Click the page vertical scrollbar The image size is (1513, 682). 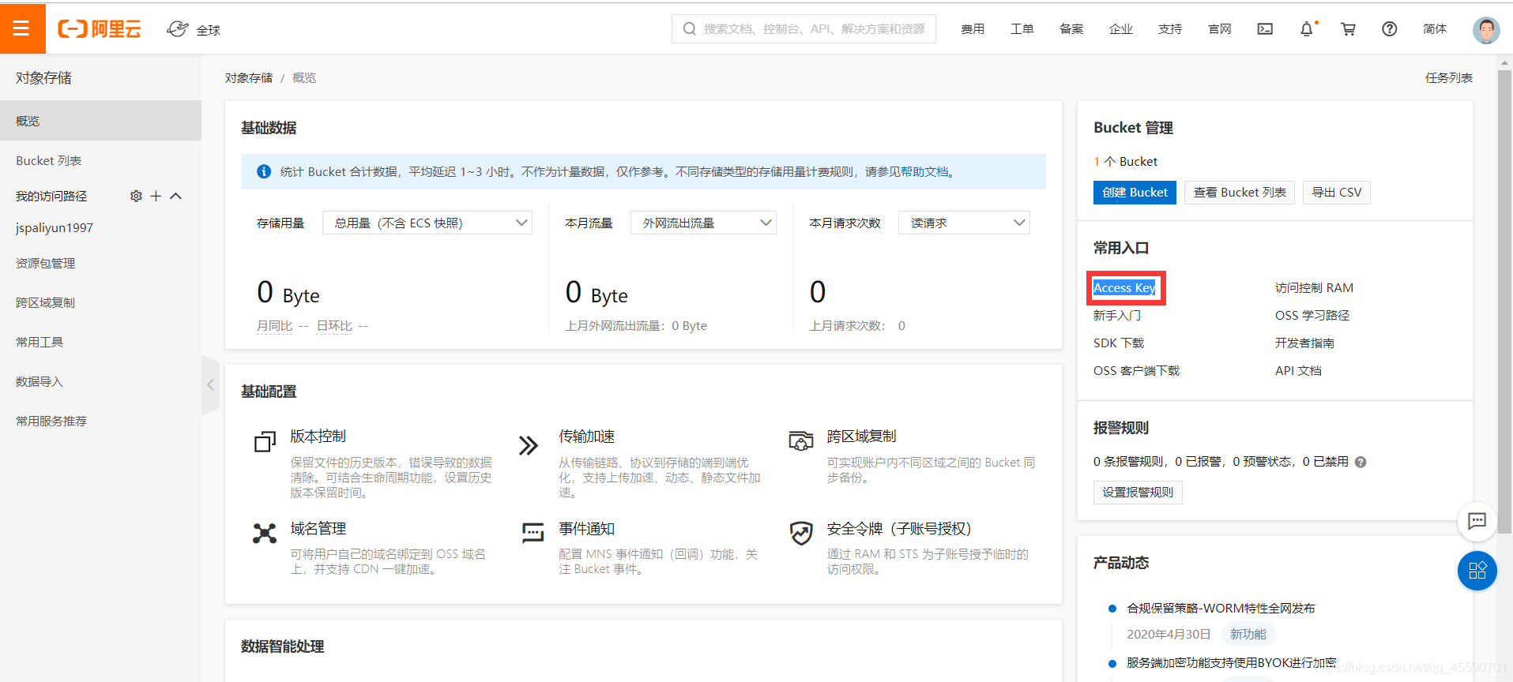1505,300
